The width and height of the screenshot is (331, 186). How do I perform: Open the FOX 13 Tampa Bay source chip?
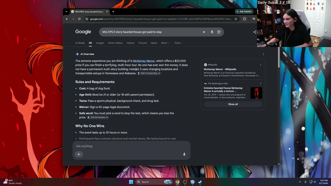[149, 73]
